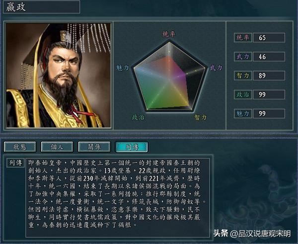Click 統率 label atop the radar chart

pos(169,34)
